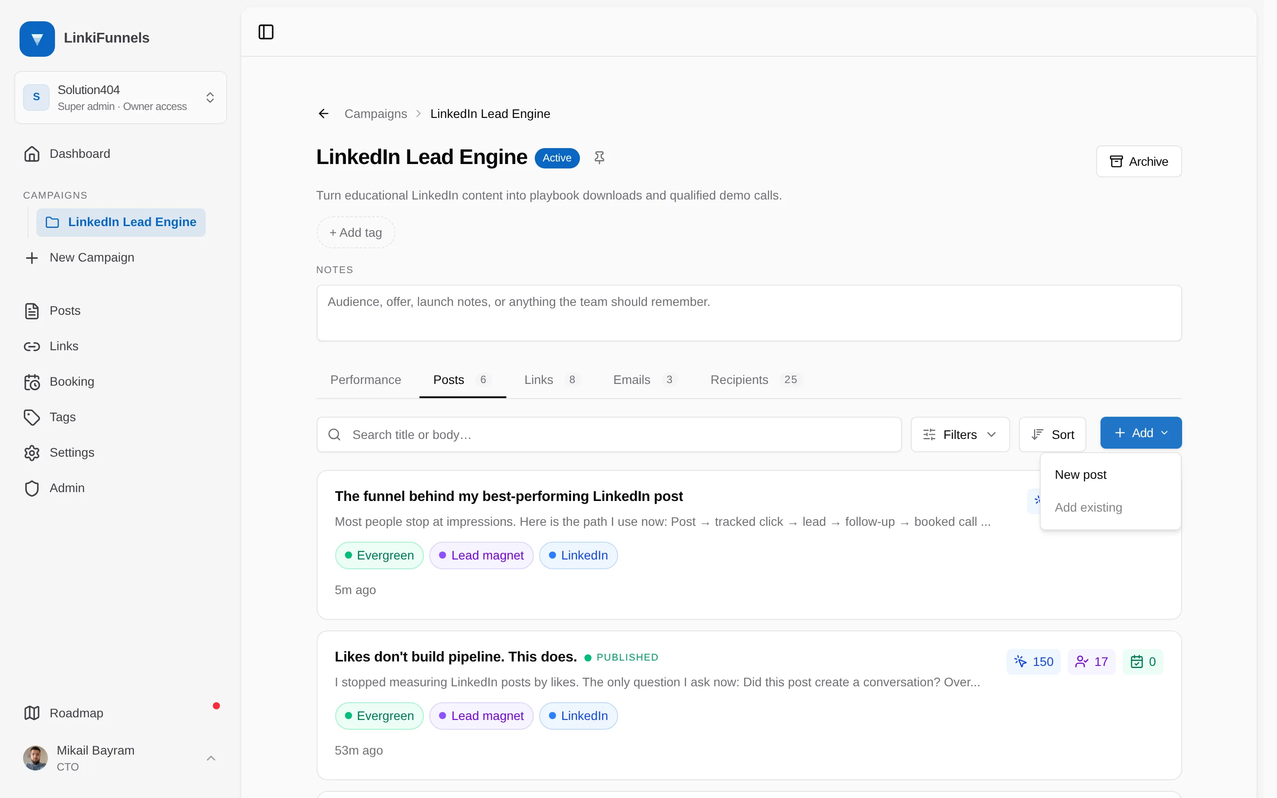Image resolution: width=1277 pixels, height=798 pixels.
Task: Expand the Mikail Bayram user menu
Action: [120, 758]
